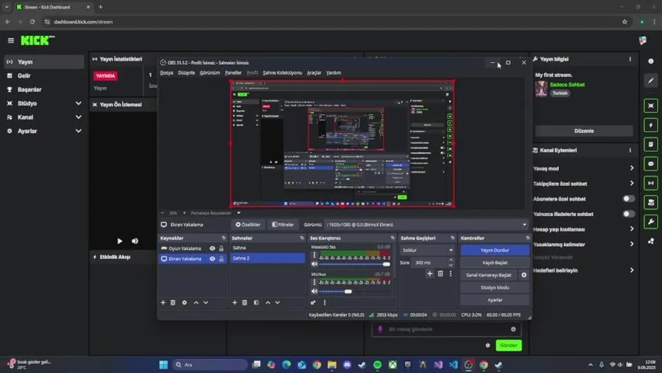Expand Yavaş mod chevron
Viewport: 662px width, 373px height.
pos(631,168)
